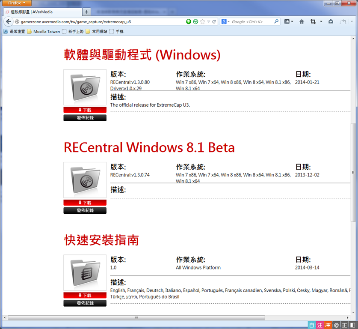The width and height of the screenshot is (358, 329).
Task: Click the horizontal scrollbar right arrow
Action: [x=347, y=317]
